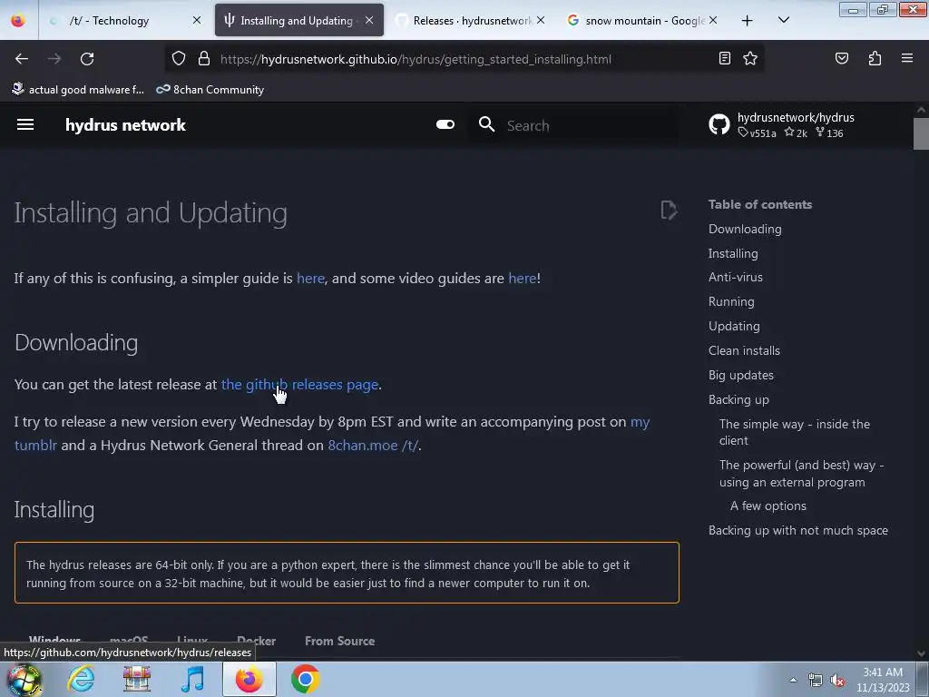Jump to 'Backing up with not much space'
This screenshot has width=929, height=697.
[798, 530]
